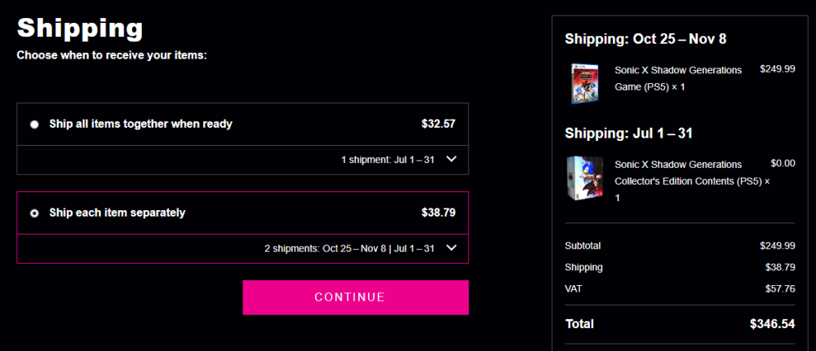The height and width of the screenshot is (351, 816).
Task: Click the 2 shipments: Oct 25 – Nov 8 text
Action: (326, 248)
